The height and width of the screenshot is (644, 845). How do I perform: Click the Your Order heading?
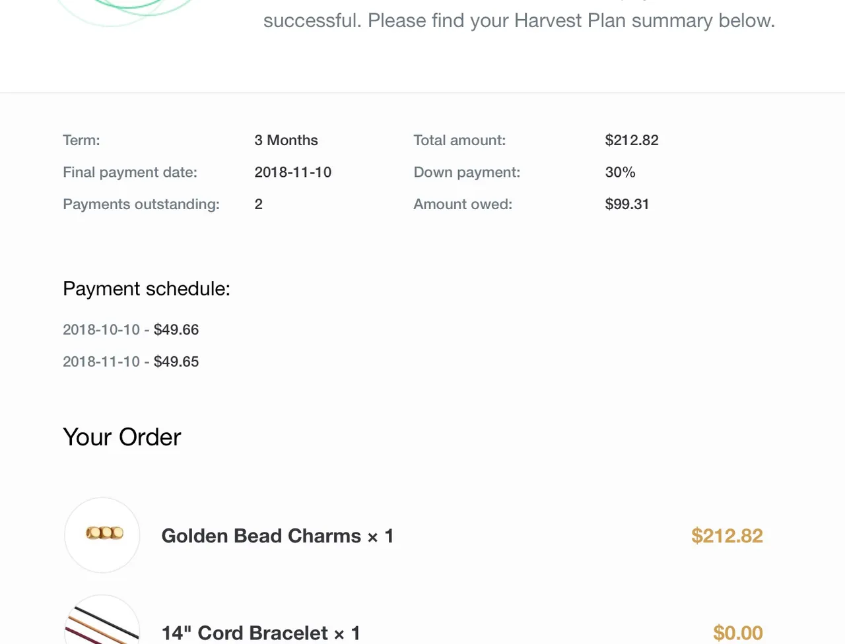coord(122,437)
